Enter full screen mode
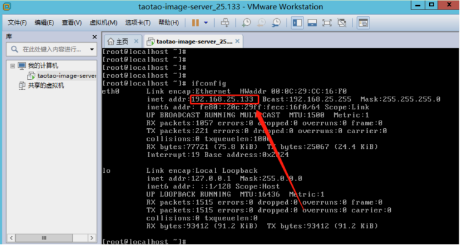The image size is (460, 245). (327, 23)
